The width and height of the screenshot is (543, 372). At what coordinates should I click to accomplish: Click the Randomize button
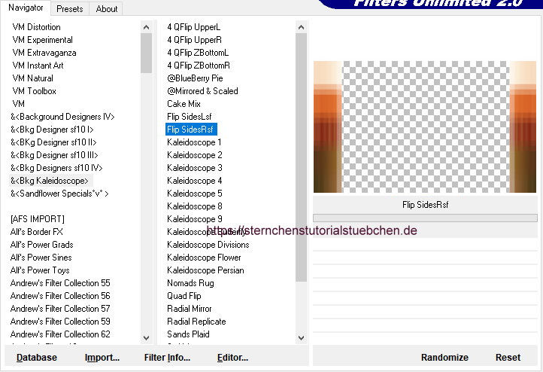pyautogui.click(x=444, y=358)
